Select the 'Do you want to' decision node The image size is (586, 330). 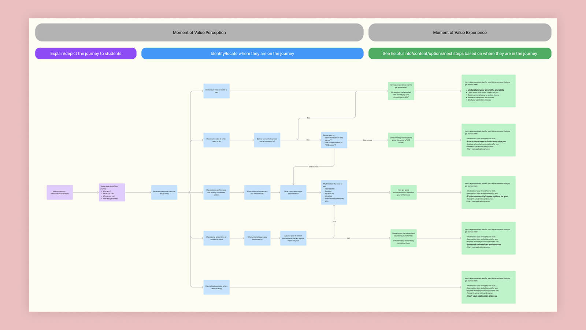click(x=333, y=140)
